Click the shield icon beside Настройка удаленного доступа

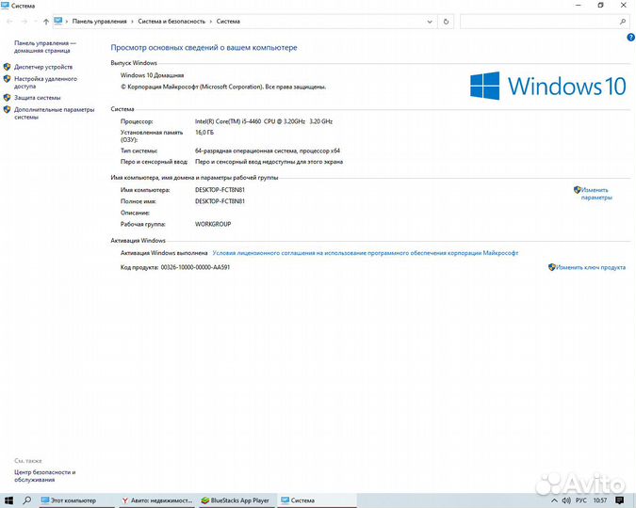tap(7, 79)
